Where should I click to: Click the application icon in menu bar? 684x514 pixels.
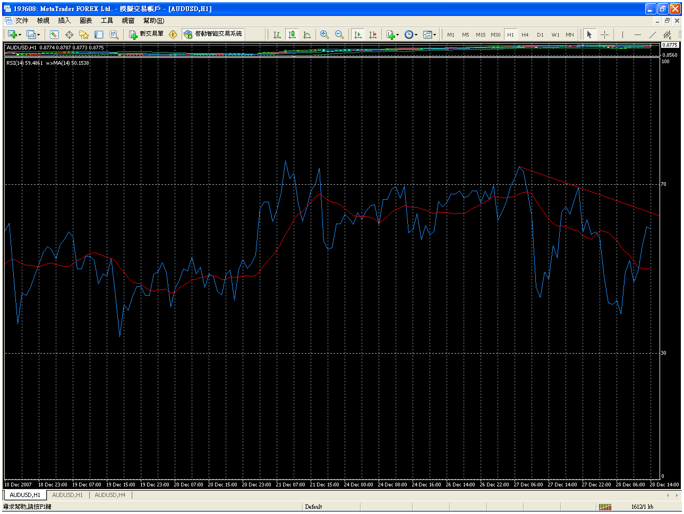coord(9,21)
